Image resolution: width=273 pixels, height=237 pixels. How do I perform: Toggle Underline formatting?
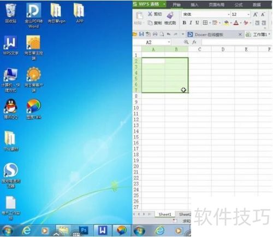[x=197, y=23]
